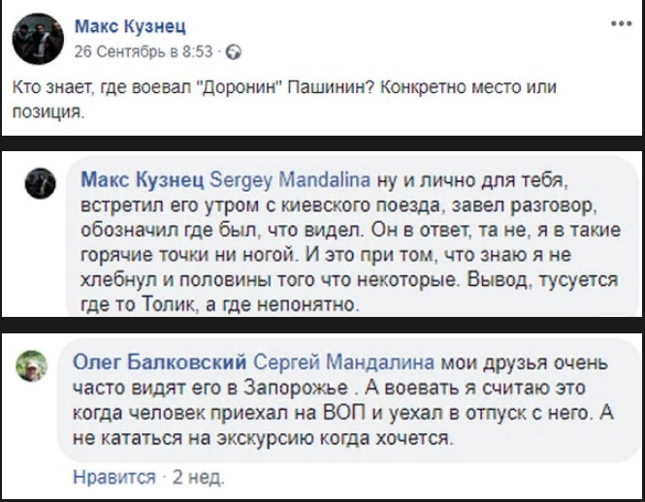Open the Макс Кузнец name in the comment

(142, 180)
